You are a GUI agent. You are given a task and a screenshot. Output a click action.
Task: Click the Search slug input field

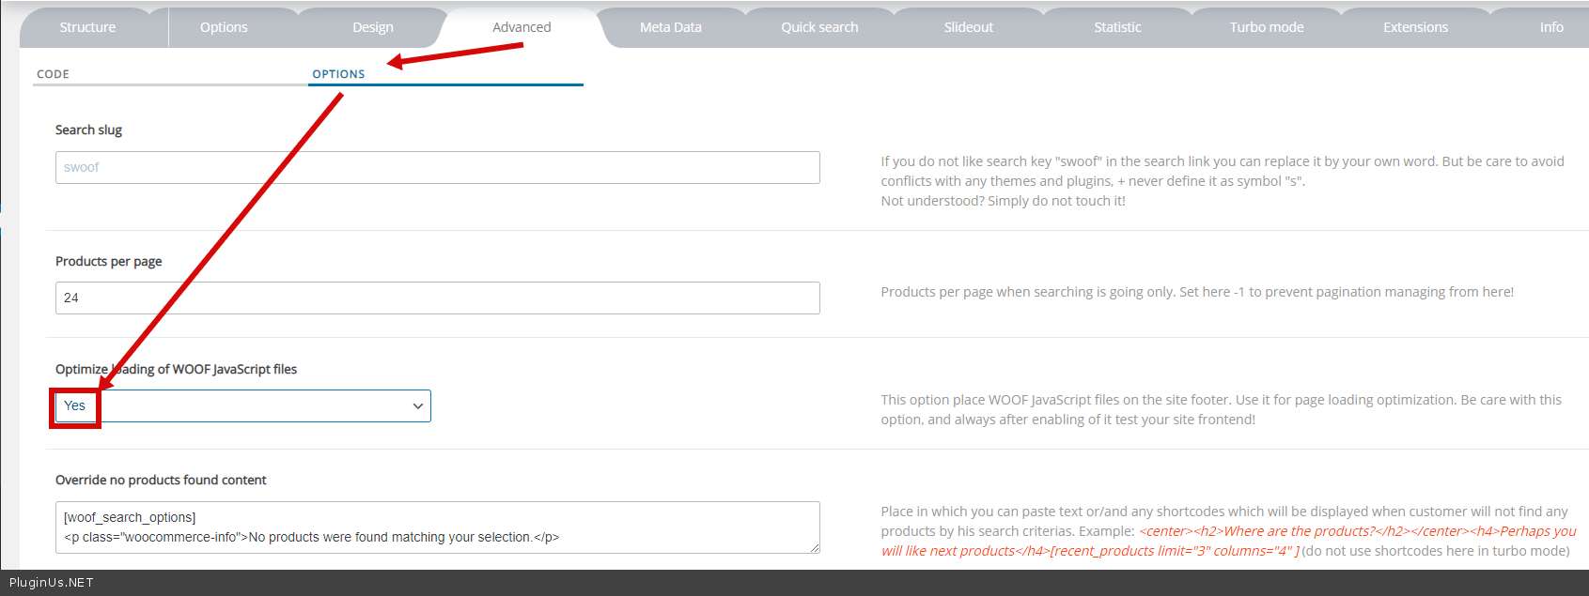click(x=437, y=167)
